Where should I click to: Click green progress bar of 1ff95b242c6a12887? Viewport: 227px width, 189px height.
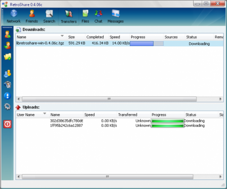(167, 125)
